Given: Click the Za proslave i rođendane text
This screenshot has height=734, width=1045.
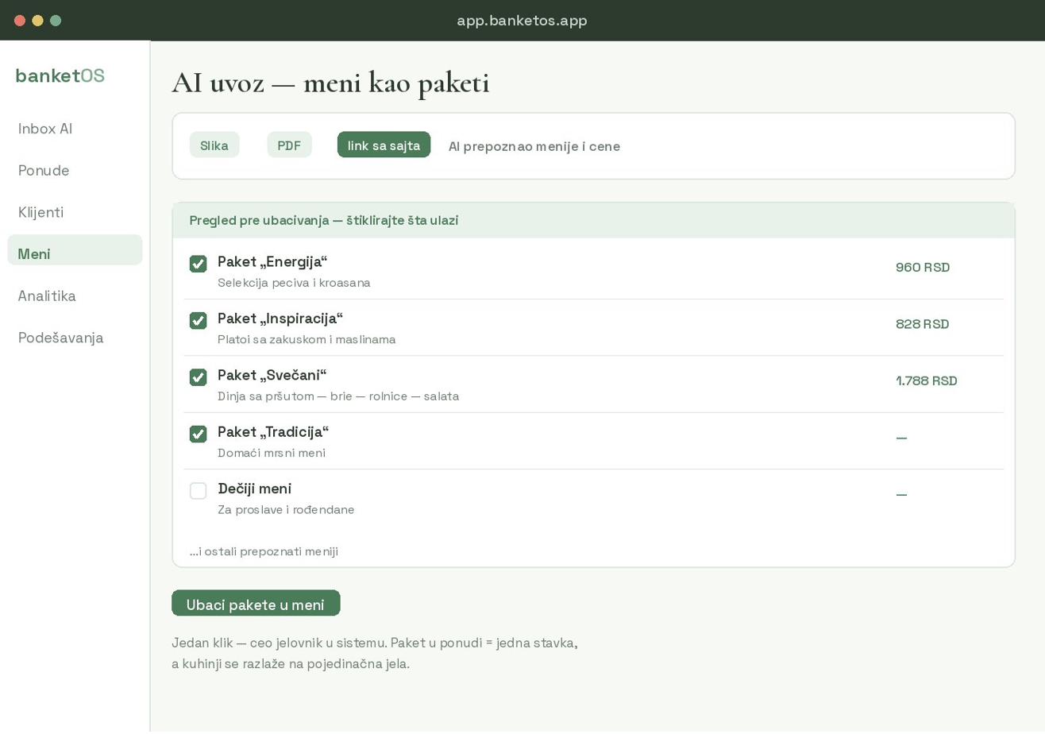Looking at the screenshot, I should click(286, 510).
